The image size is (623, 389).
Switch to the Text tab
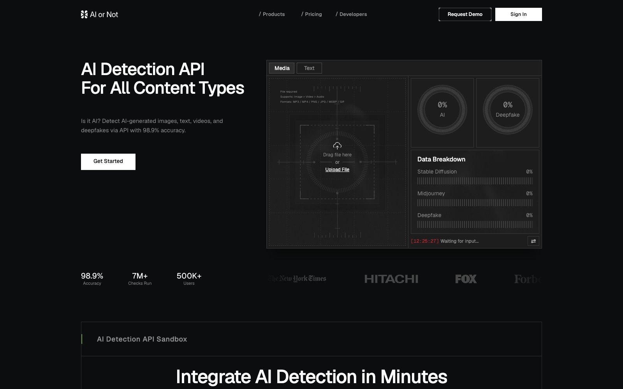pos(309,68)
